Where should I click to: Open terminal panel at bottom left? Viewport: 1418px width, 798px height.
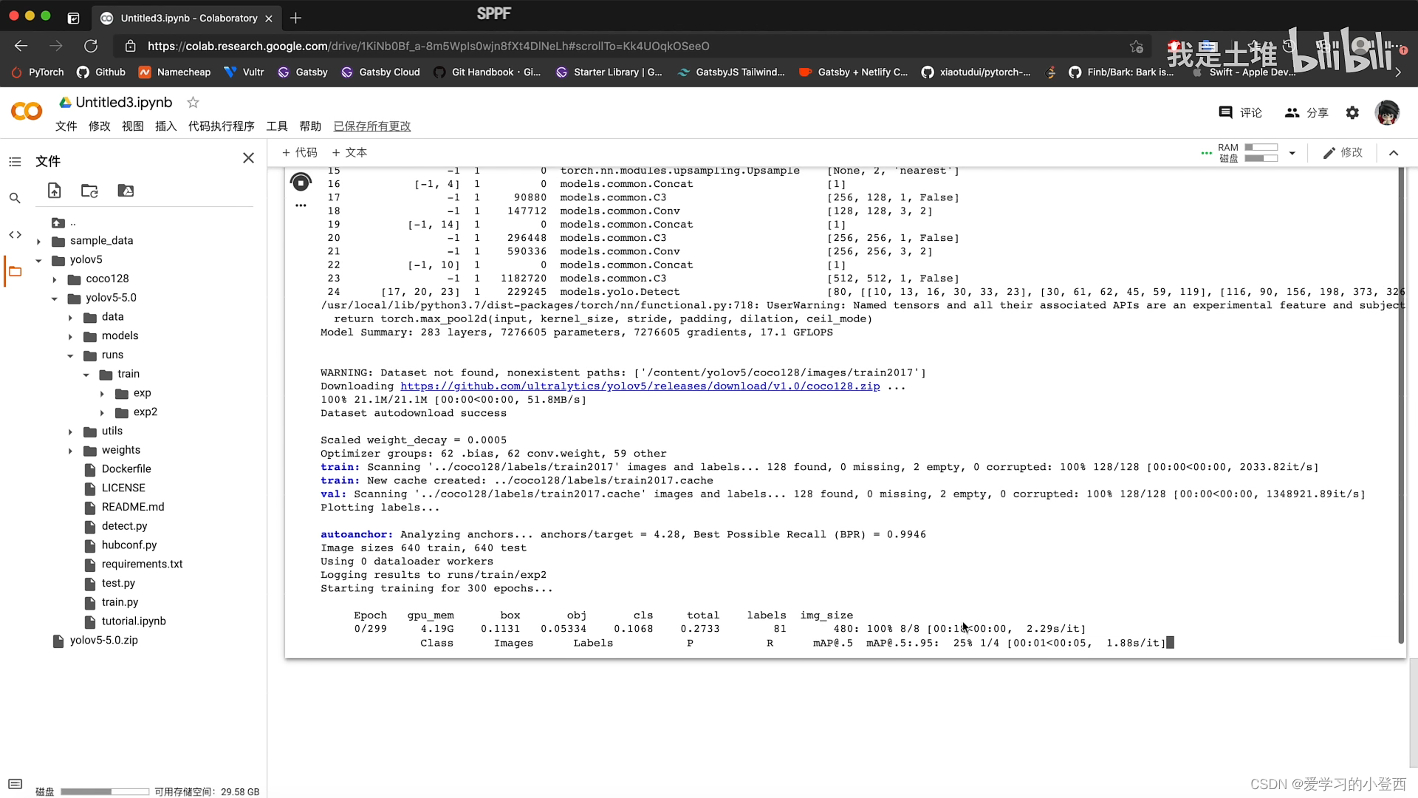[x=16, y=784]
